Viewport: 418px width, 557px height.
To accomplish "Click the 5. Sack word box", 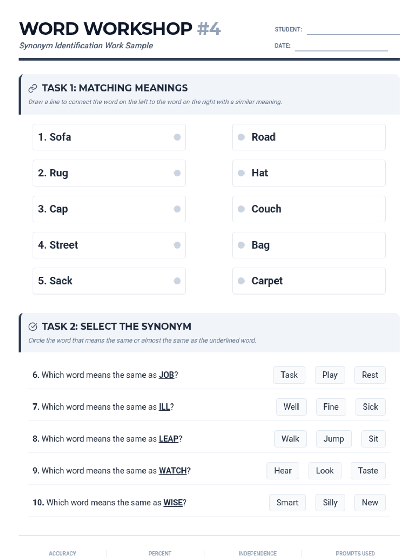I will click(109, 281).
